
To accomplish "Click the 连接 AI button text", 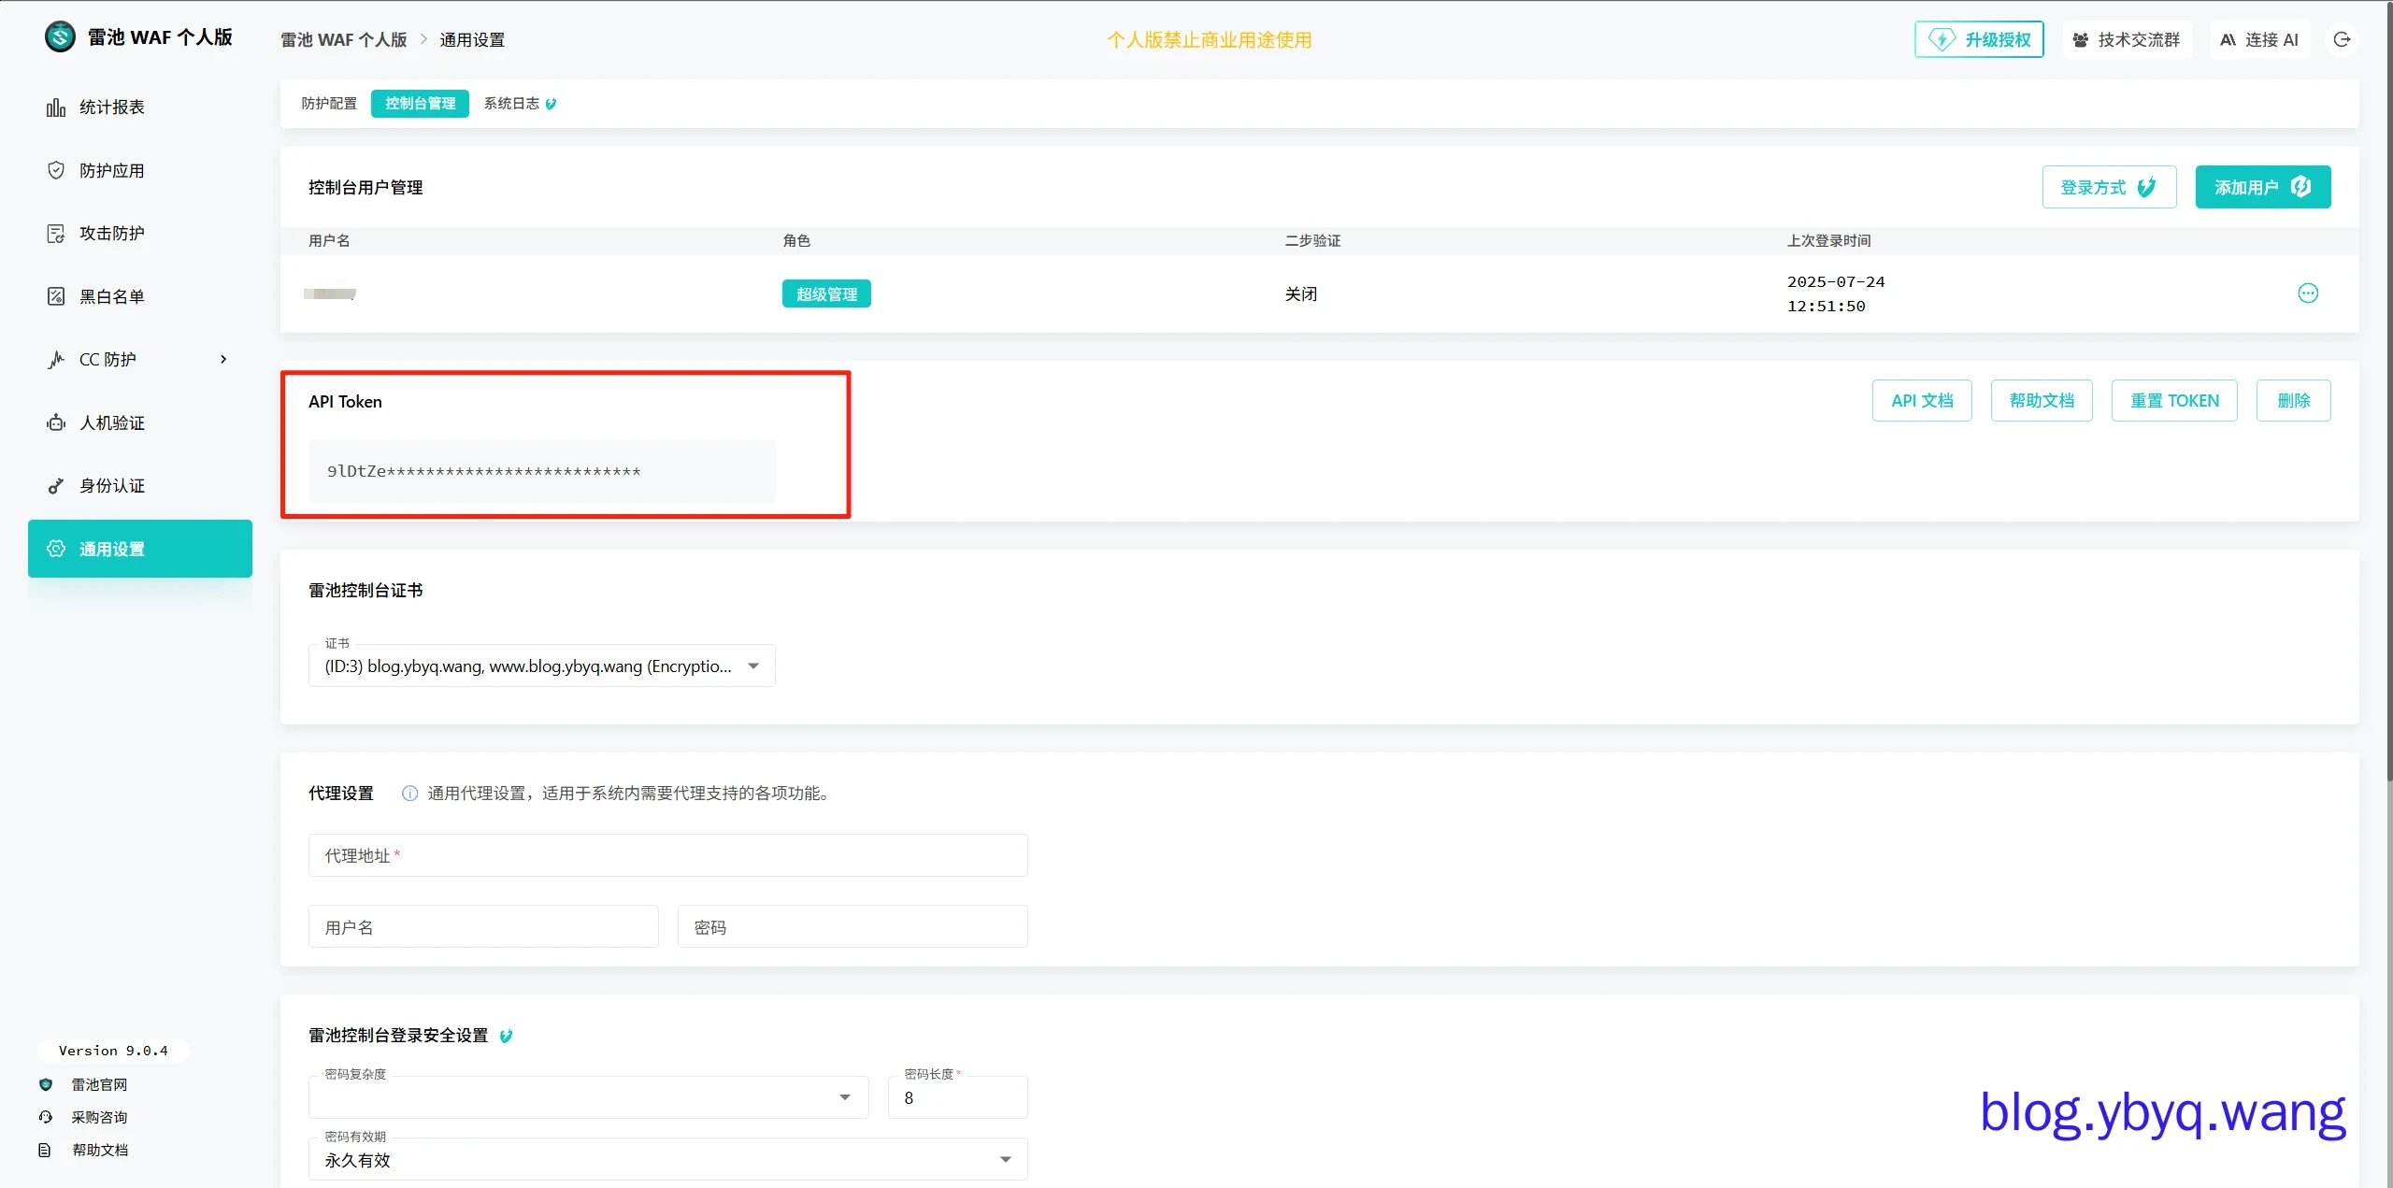I will pyautogui.click(x=2271, y=40).
